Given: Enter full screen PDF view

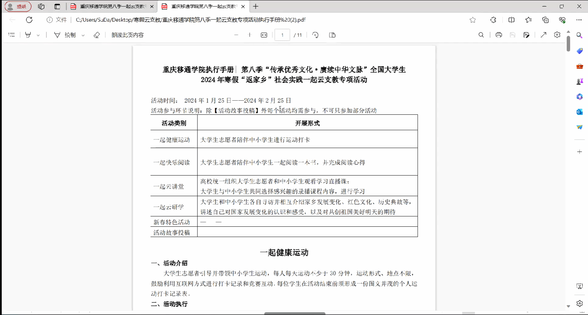Looking at the screenshot, I should 543,35.
